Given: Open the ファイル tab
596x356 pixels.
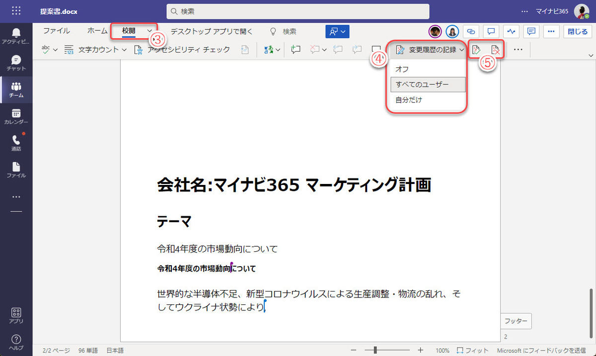Looking at the screenshot, I should 56,31.
